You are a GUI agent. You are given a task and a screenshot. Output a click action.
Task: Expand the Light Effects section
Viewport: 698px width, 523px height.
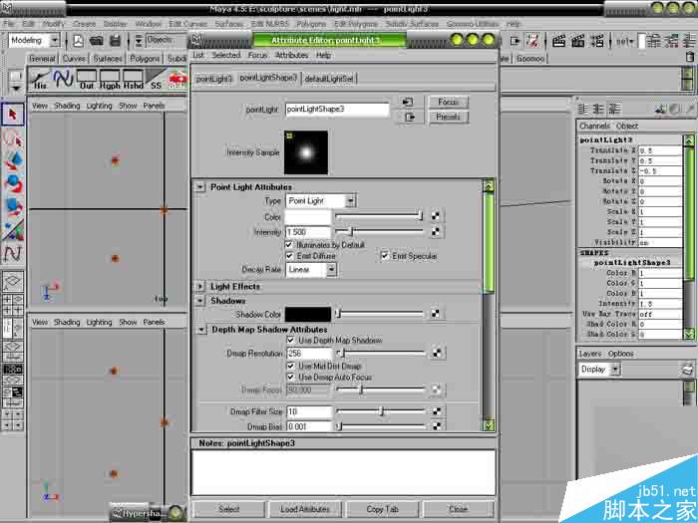point(200,287)
